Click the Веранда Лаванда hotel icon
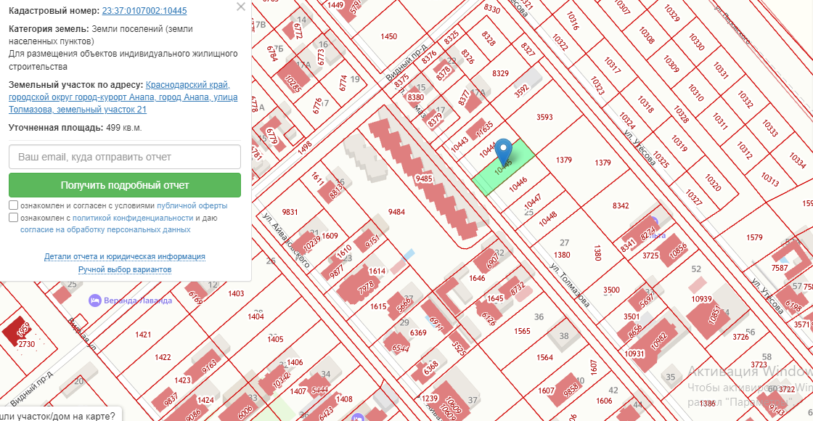Screen dimensions: 813x421 tap(94, 301)
